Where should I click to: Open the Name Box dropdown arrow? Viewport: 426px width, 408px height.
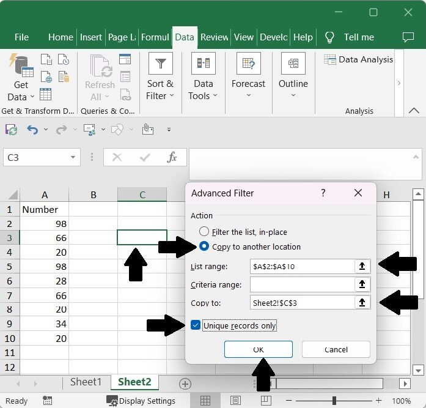73,157
